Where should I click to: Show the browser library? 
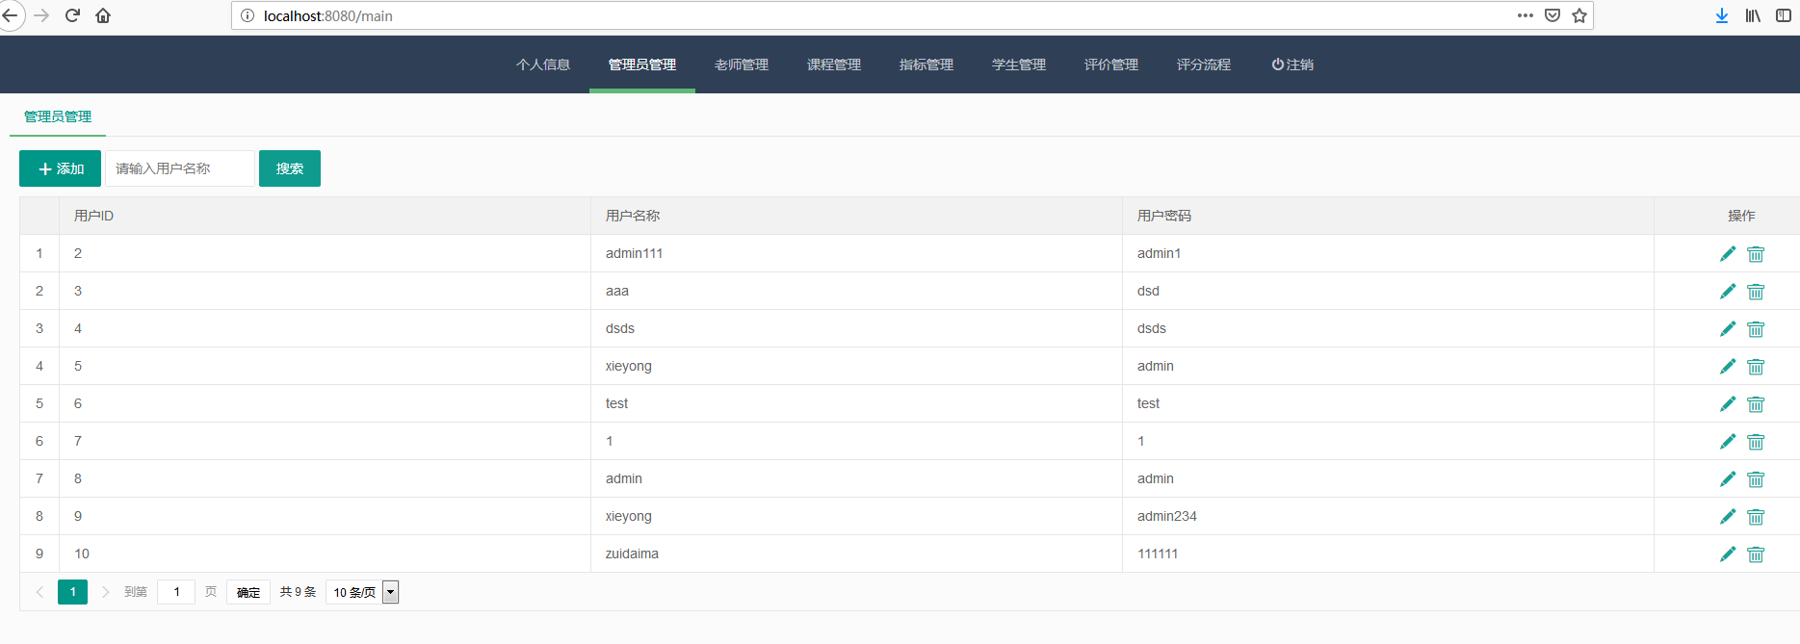tap(1753, 15)
